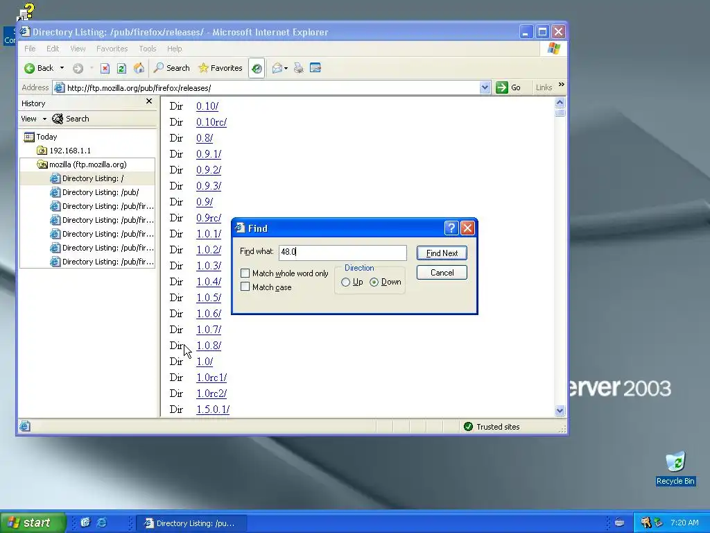Click Cancel in the Find dialog
The image size is (710, 533).
pyautogui.click(x=442, y=272)
